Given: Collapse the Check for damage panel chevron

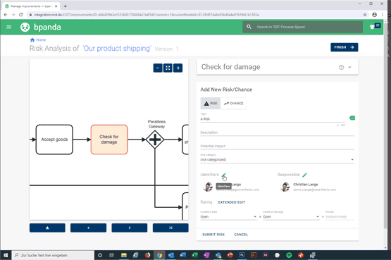Looking at the screenshot, I should coord(350,67).
